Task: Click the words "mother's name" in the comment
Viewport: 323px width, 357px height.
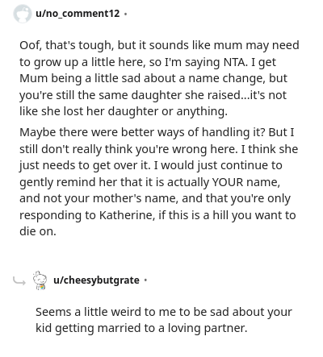Action: pyautogui.click(x=136, y=198)
